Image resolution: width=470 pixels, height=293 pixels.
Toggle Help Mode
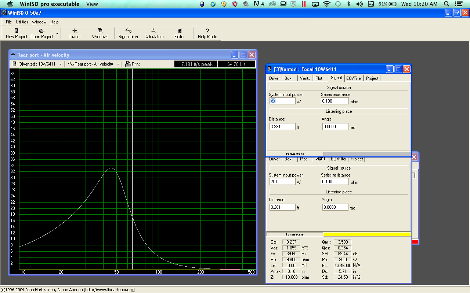[x=207, y=33]
